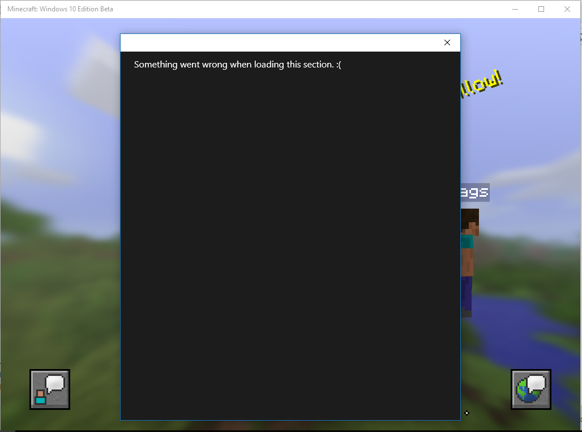The image size is (582, 432).
Task: Minimize the Minecraft window
Action: tap(515, 9)
